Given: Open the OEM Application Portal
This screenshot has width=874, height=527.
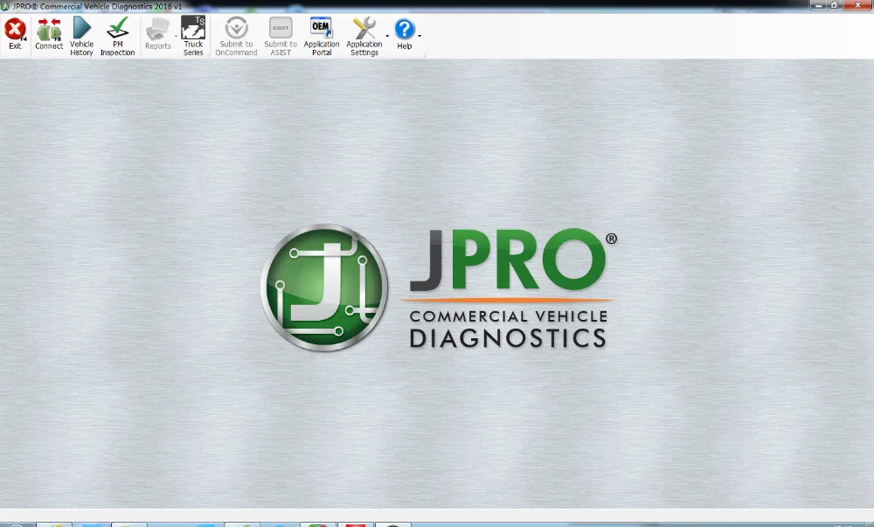Looking at the screenshot, I should [322, 36].
